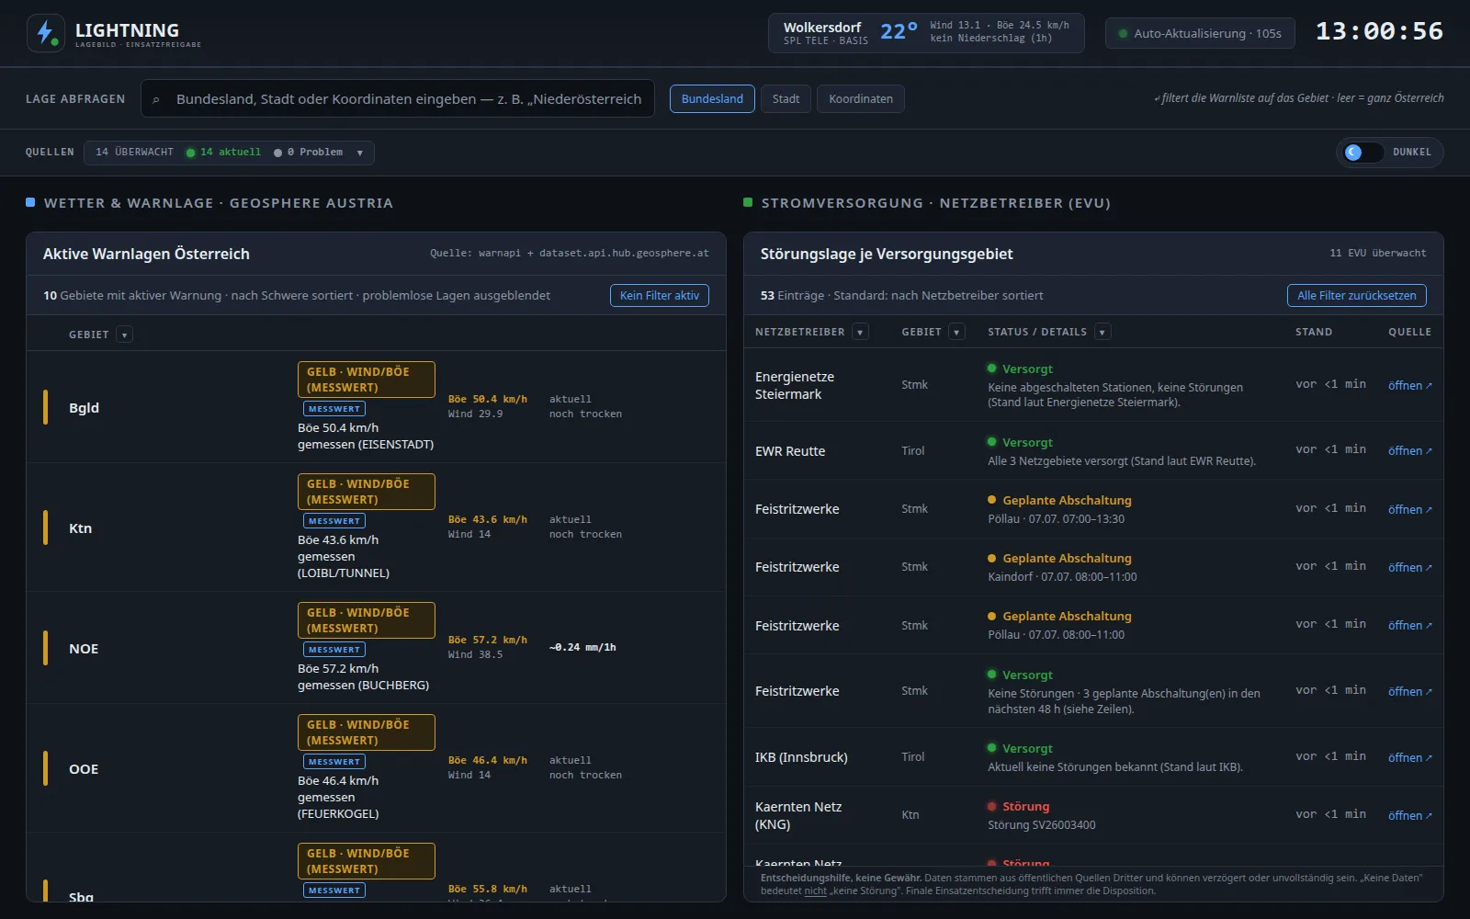
Task: Click the red Störung dot for Kaernten Netz (KNG)
Action: click(x=991, y=806)
